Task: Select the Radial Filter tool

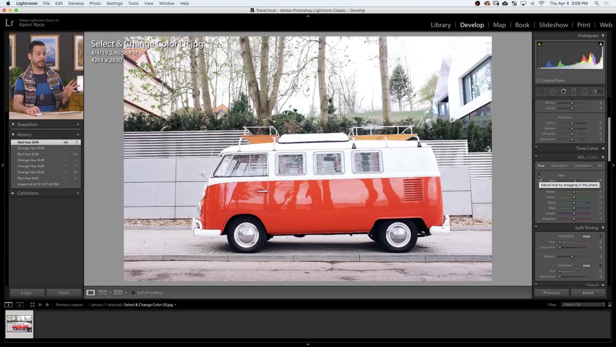Action: pos(585,91)
